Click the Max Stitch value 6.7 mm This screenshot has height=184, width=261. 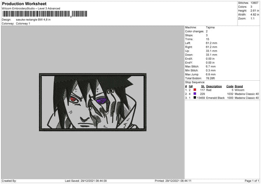point(211,66)
